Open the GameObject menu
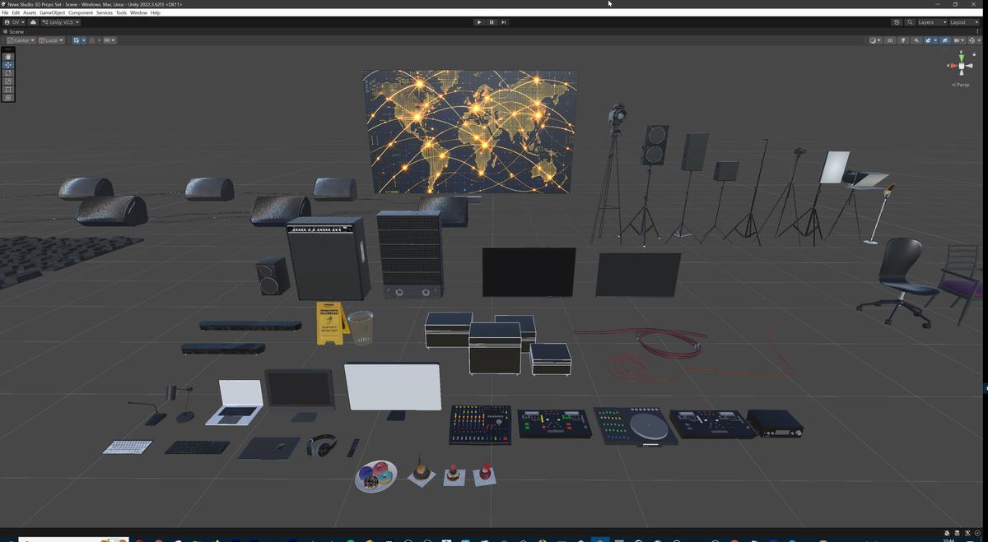Image resolution: width=988 pixels, height=542 pixels. click(52, 13)
